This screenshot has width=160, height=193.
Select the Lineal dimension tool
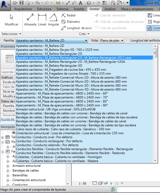(42, 20)
